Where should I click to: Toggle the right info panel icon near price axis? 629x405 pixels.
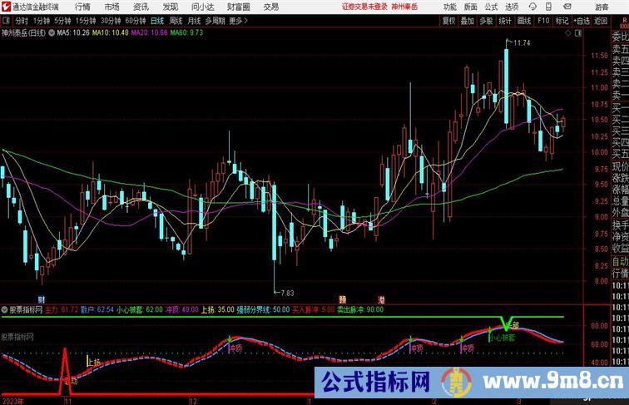[578, 33]
